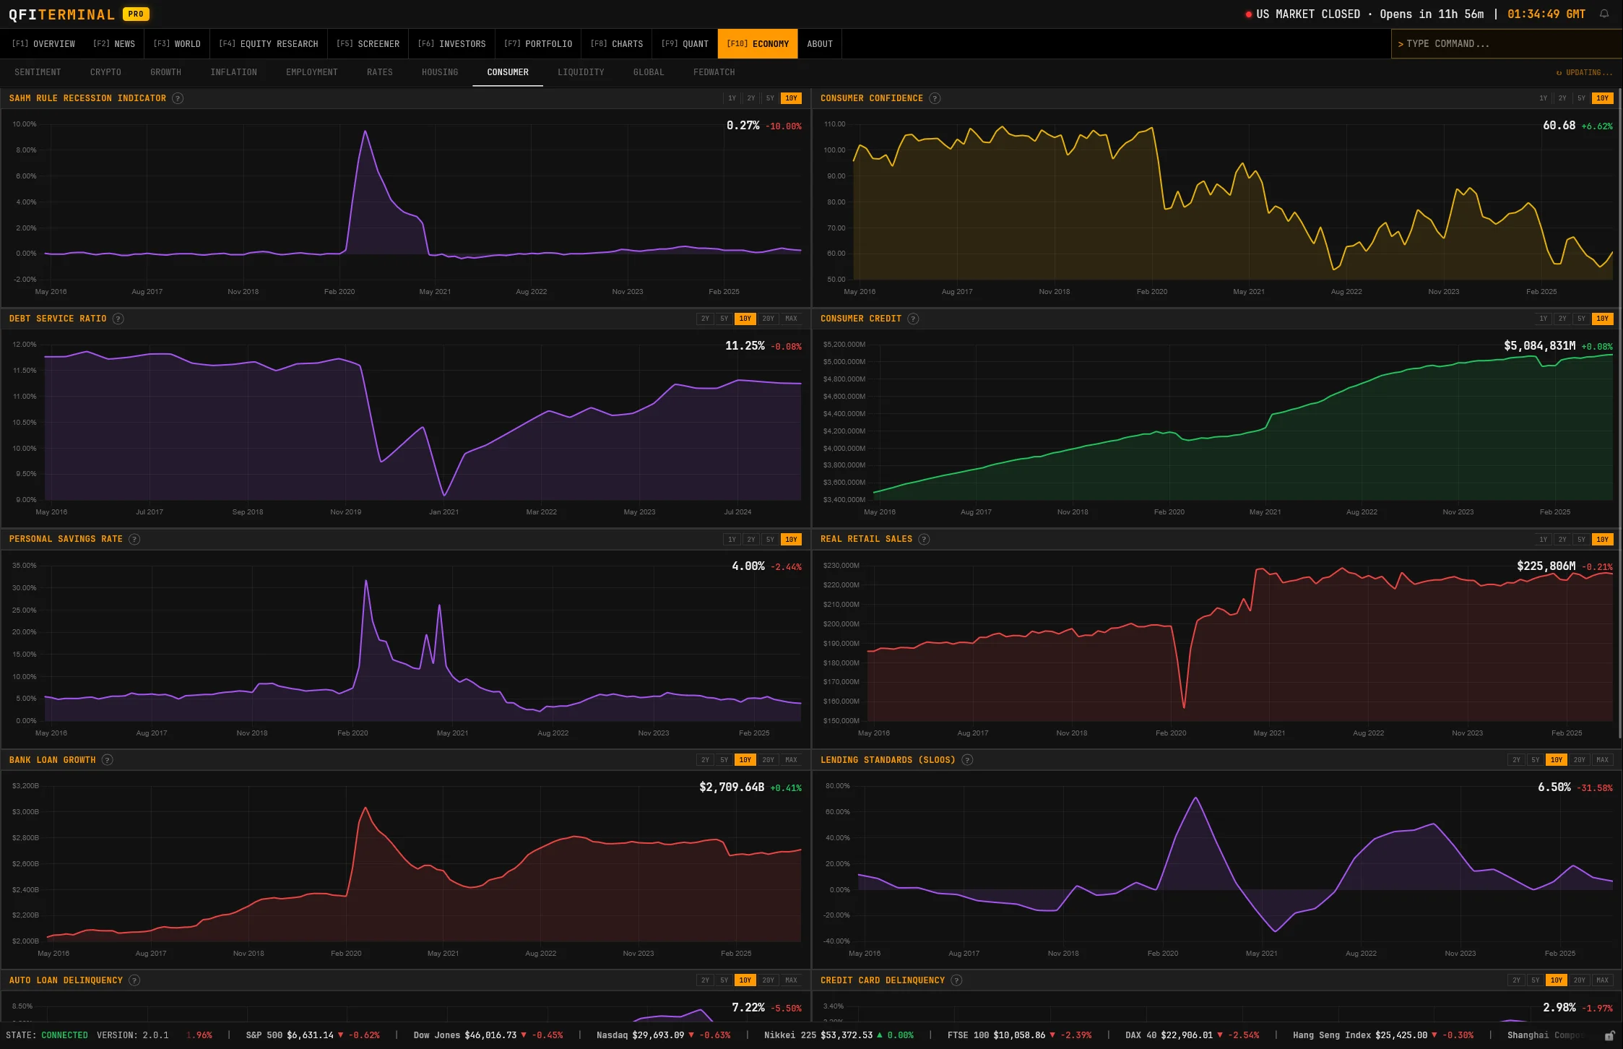Select 5Y range on Consumer Confidence chart

click(1581, 98)
